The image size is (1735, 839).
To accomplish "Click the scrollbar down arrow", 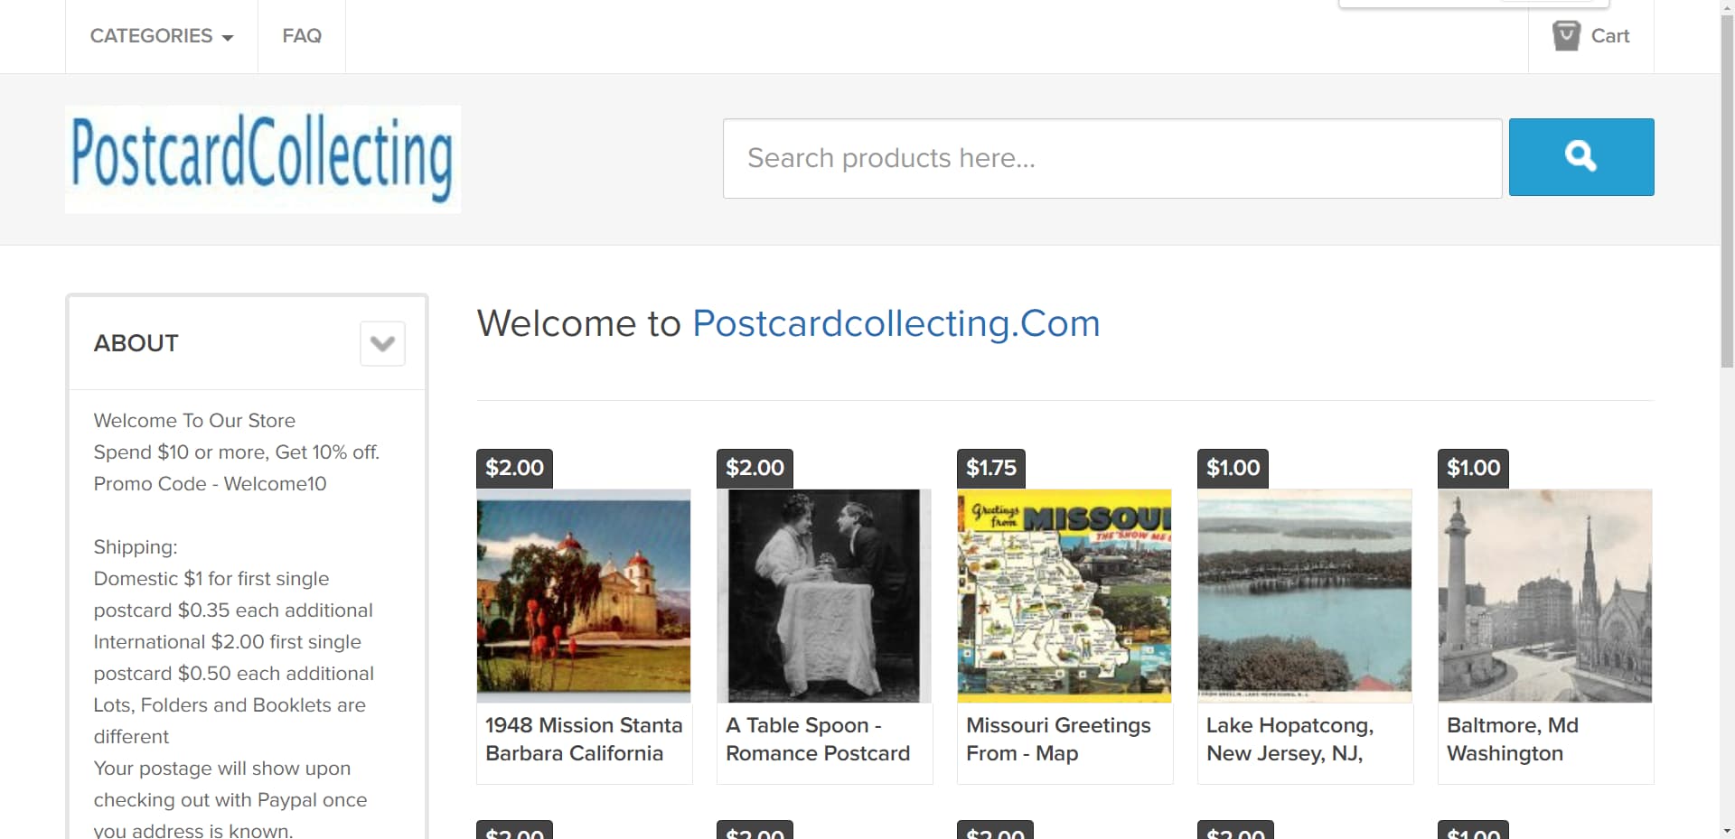I will click(x=1727, y=830).
